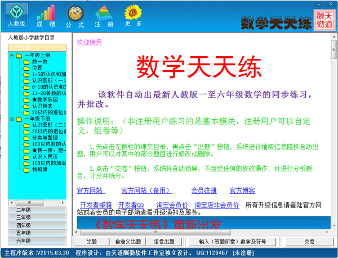Viewport: 338px width, 258px height.
Task: Select 找规律 chapter
Action: coord(39,170)
